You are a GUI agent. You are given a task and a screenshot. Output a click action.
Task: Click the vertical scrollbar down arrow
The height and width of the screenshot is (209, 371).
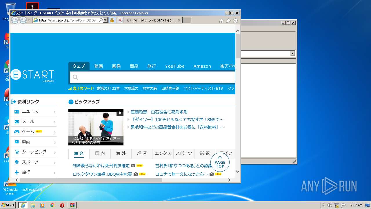click(238, 172)
